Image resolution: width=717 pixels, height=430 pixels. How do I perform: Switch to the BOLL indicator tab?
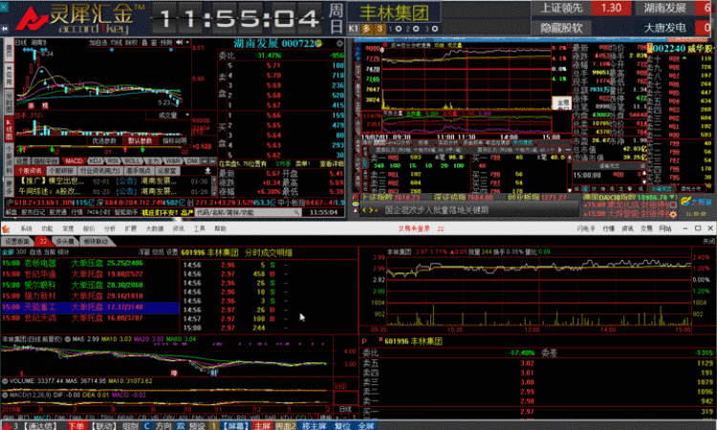[133, 161]
